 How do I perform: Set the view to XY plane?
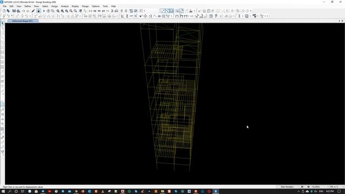click(95, 11)
